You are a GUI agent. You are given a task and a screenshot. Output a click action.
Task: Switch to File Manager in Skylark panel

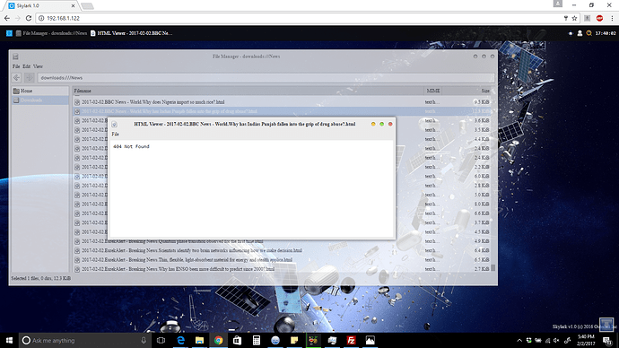pyautogui.click(x=51, y=33)
